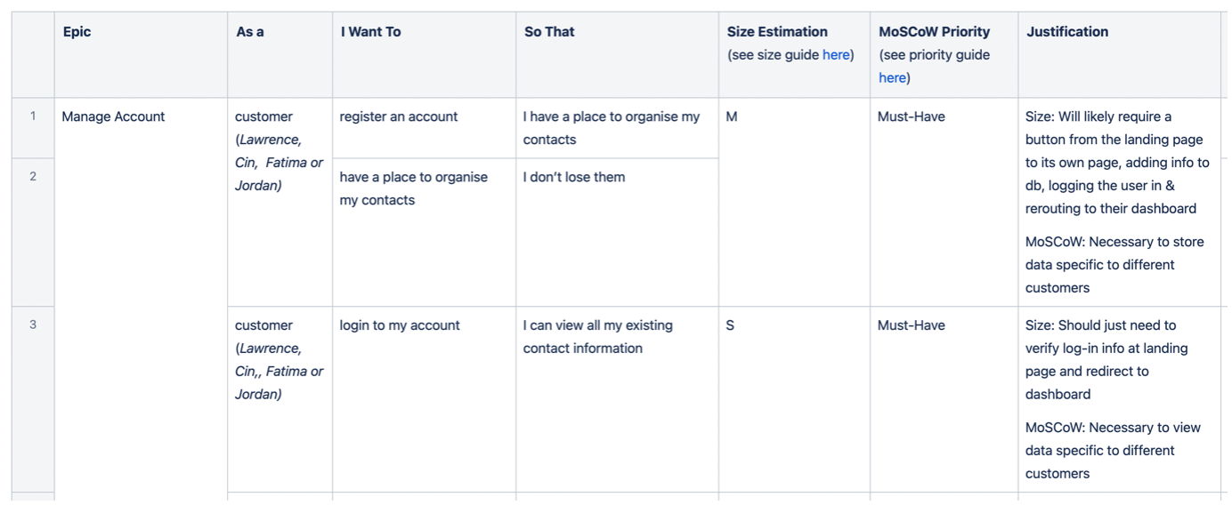The width and height of the screenshot is (1232, 505).
Task: Select row number 3 cell
Action: click(33, 399)
